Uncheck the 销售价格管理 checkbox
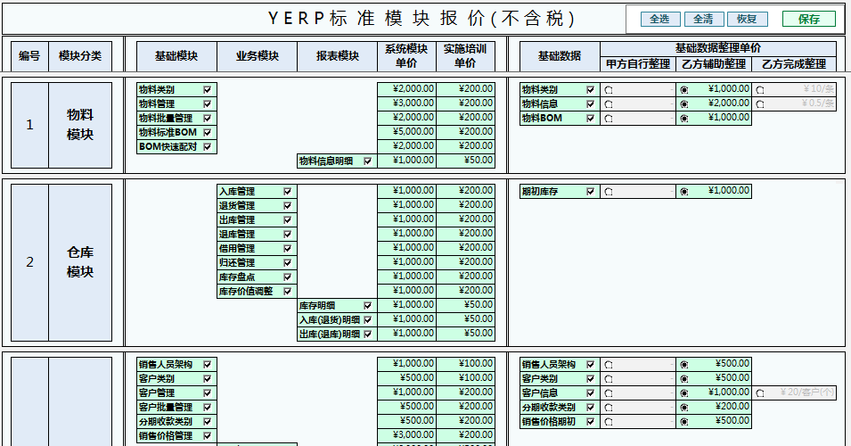 click(x=208, y=435)
